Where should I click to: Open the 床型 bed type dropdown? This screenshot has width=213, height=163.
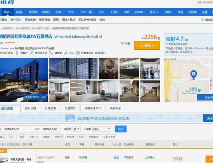tap(33, 137)
